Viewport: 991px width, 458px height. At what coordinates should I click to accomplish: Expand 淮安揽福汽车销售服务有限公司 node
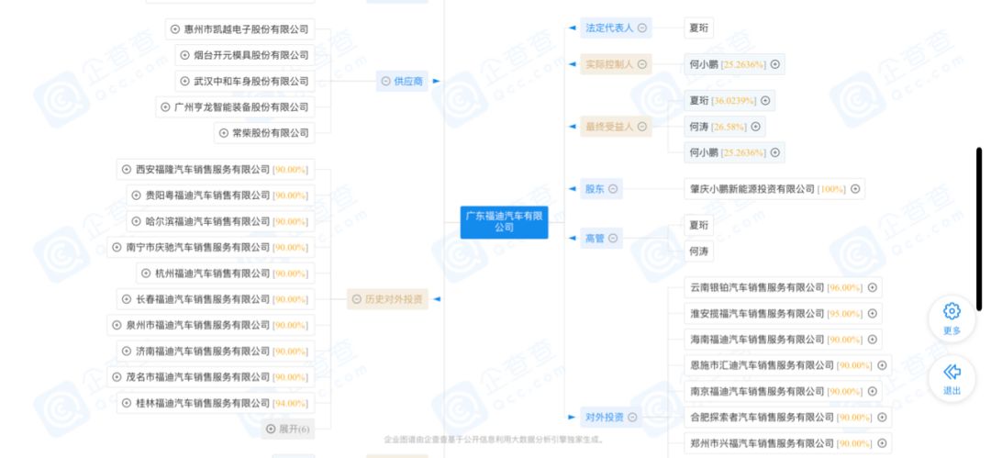[x=873, y=313]
